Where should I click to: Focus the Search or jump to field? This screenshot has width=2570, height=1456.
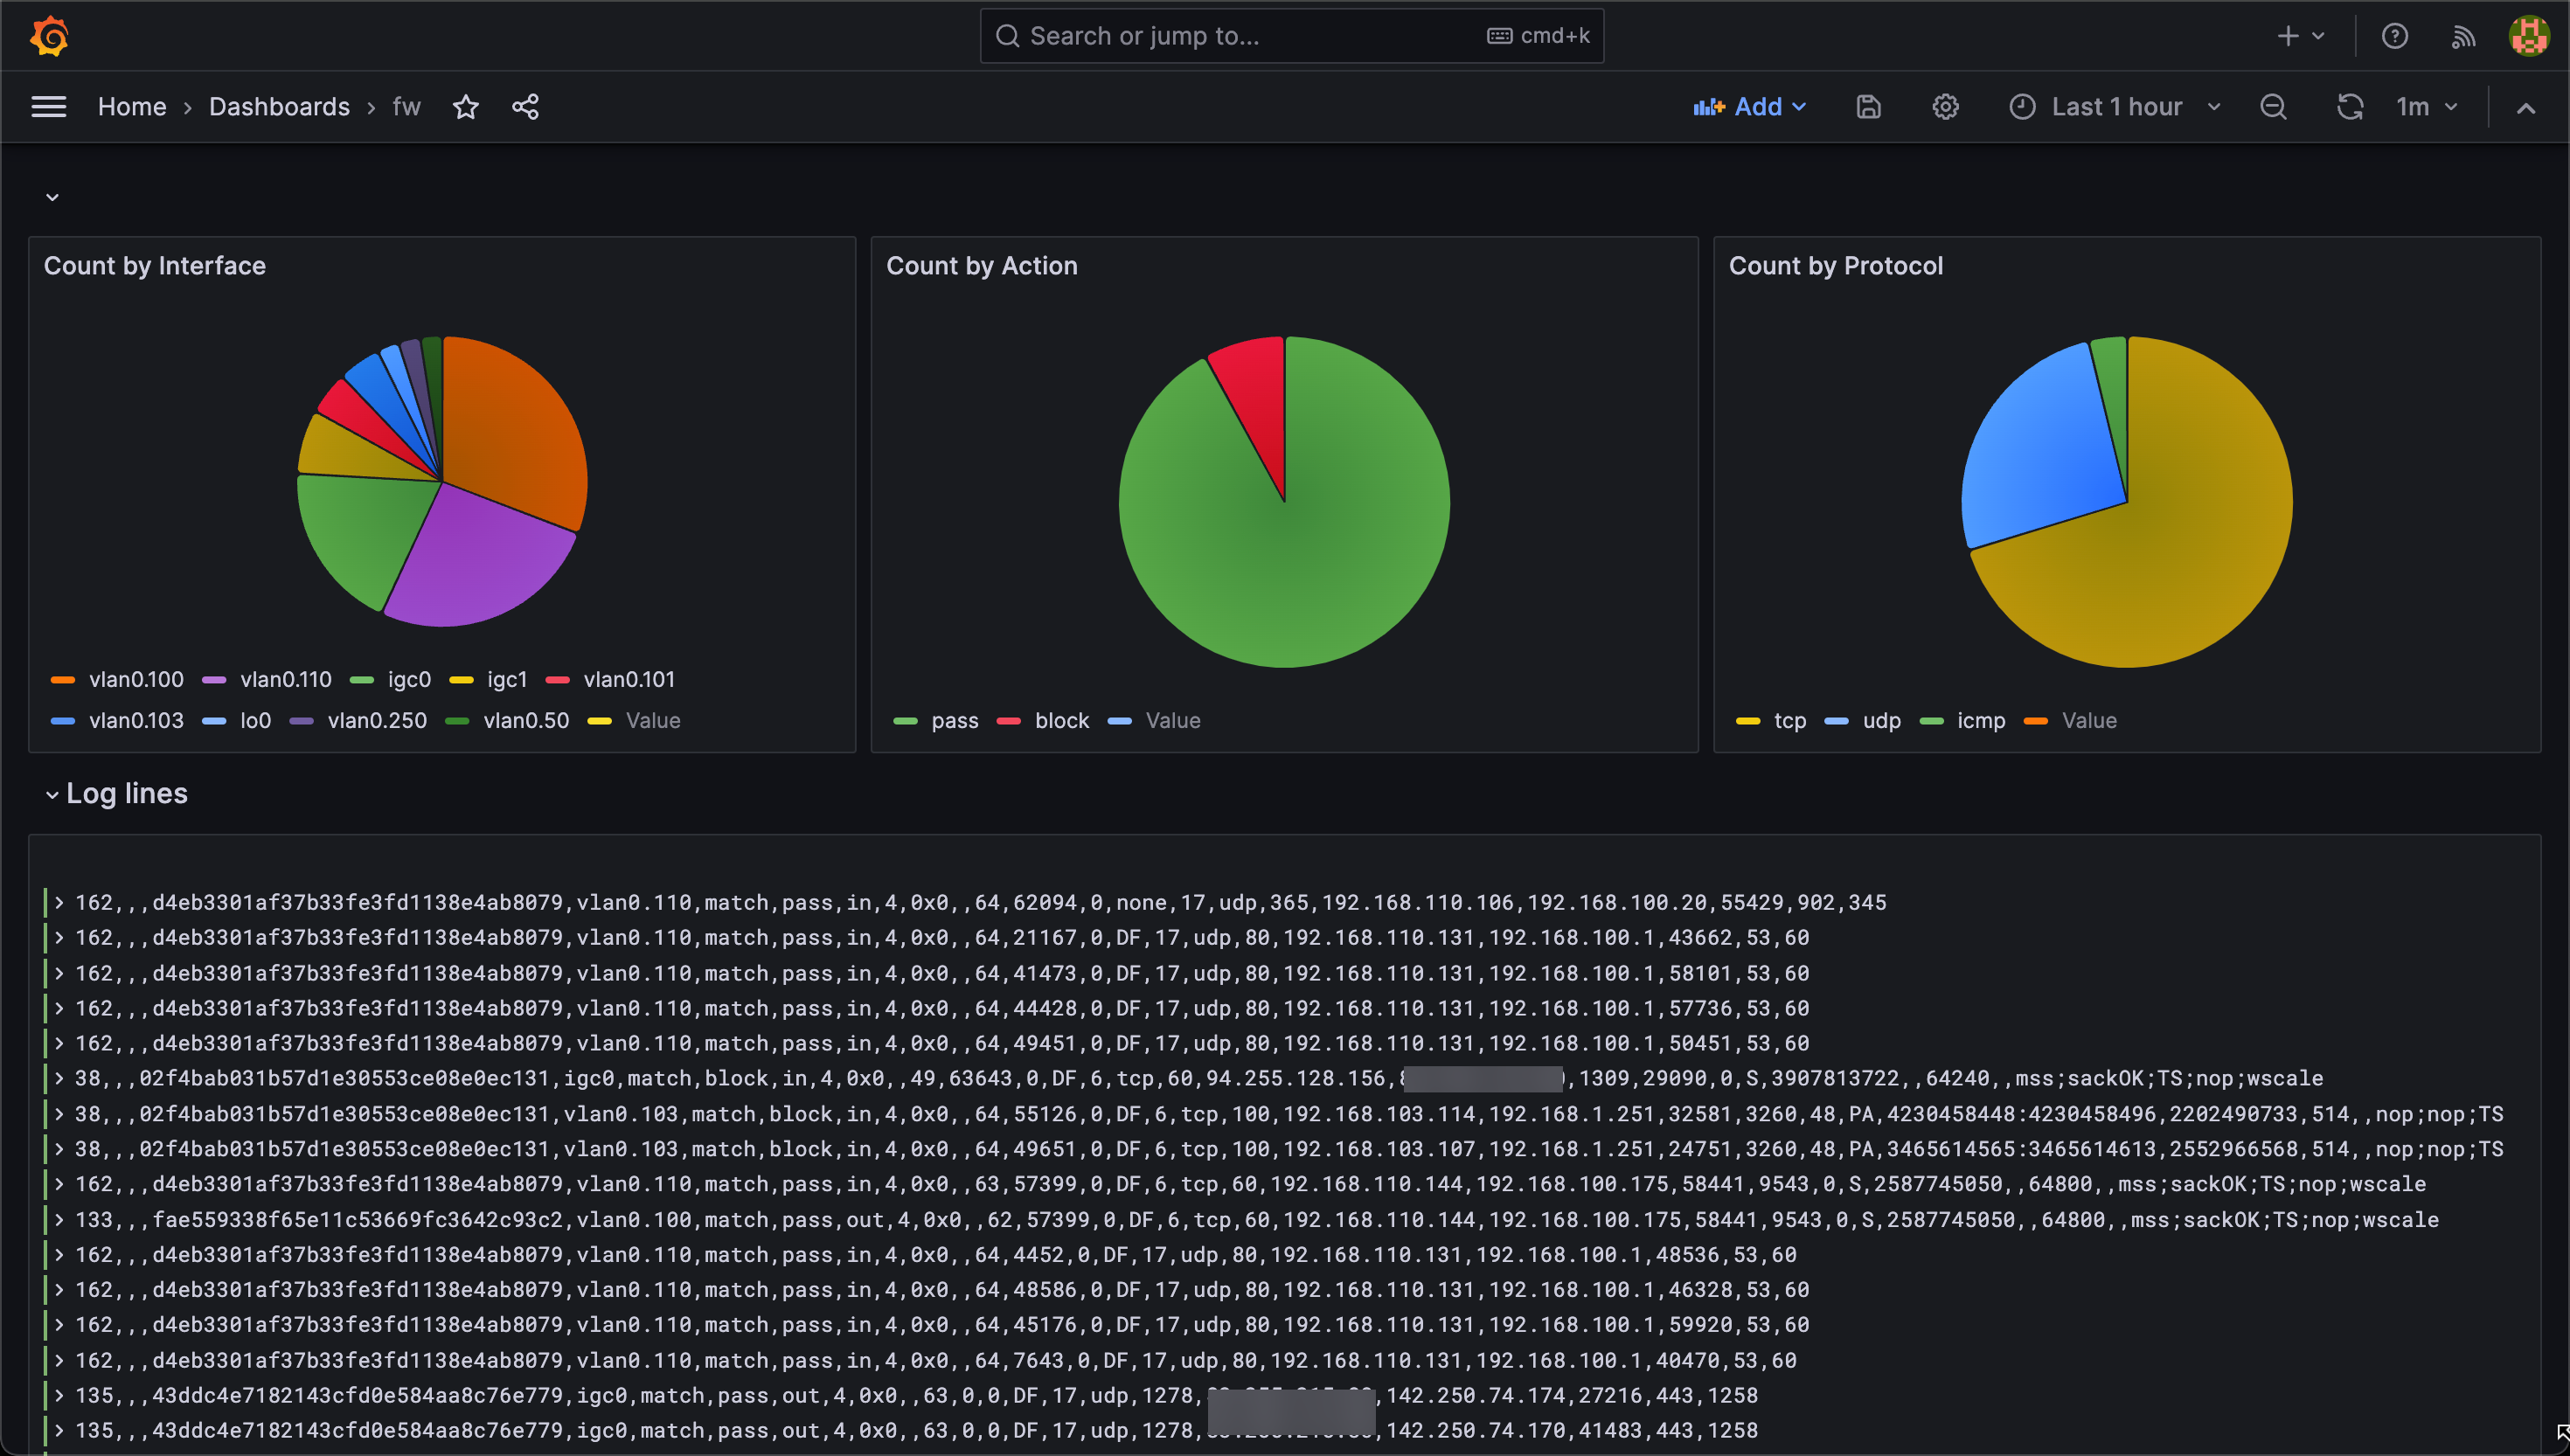[1291, 36]
